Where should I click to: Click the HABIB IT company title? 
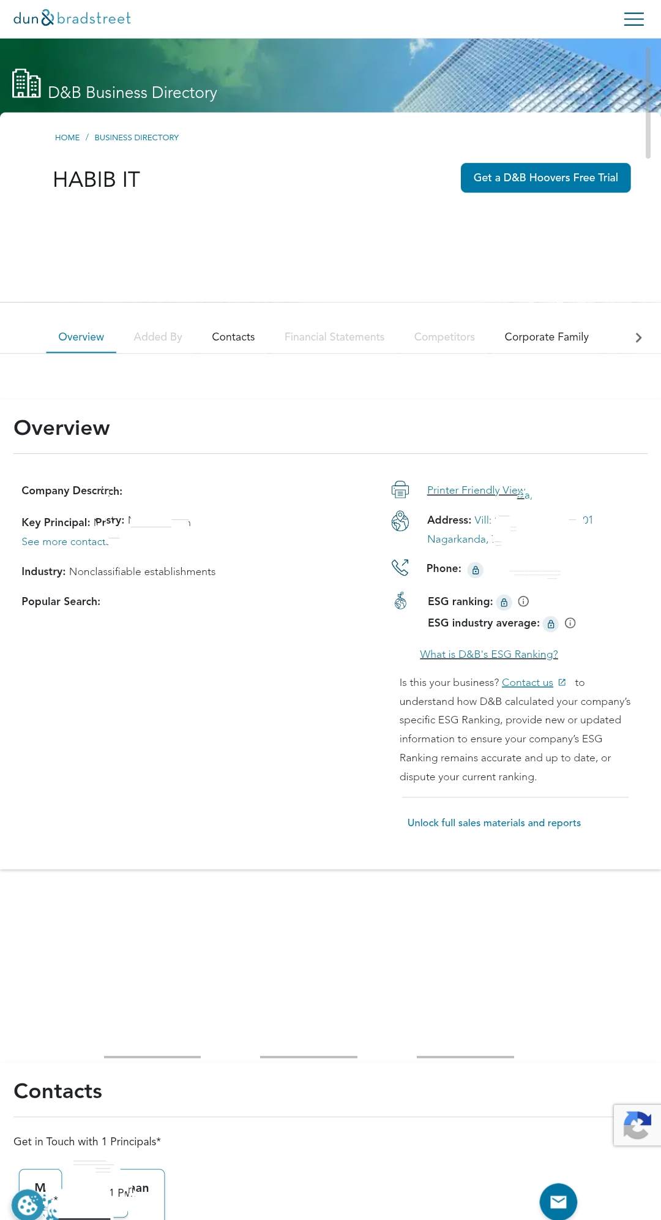[x=97, y=179]
